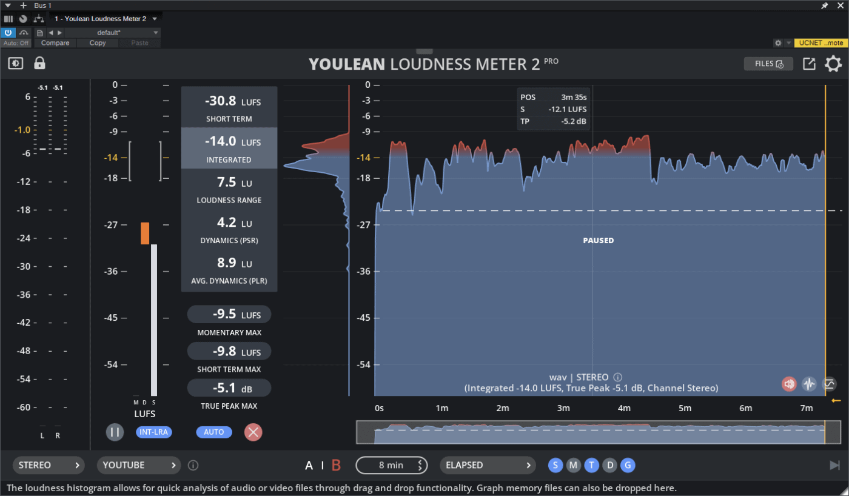The image size is (849, 496).
Task: Click the pause measurement button
Action: point(115,432)
